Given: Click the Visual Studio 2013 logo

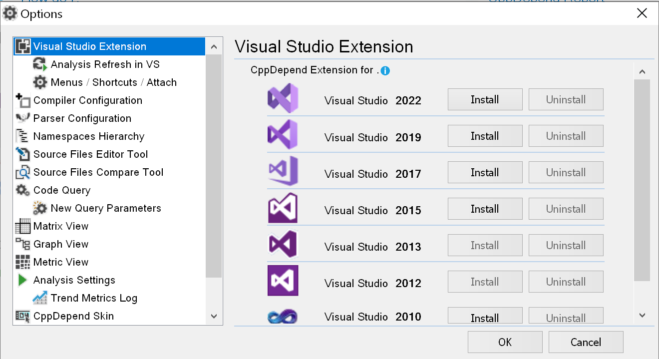Looking at the screenshot, I should coord(283,244).
